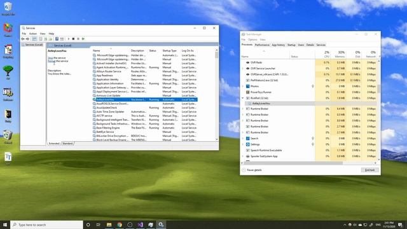Click the Forward arrow in Services toolbar
Screen dimensions: 407x229
pyautogui.click(x=27, y=39)
